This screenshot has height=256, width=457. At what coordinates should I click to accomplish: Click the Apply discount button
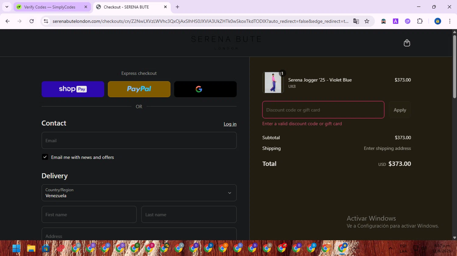click(x=400, y=110)
